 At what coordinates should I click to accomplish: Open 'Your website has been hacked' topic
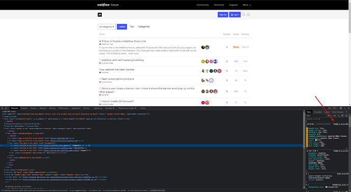pyautogui.click(x=116, y=70)
